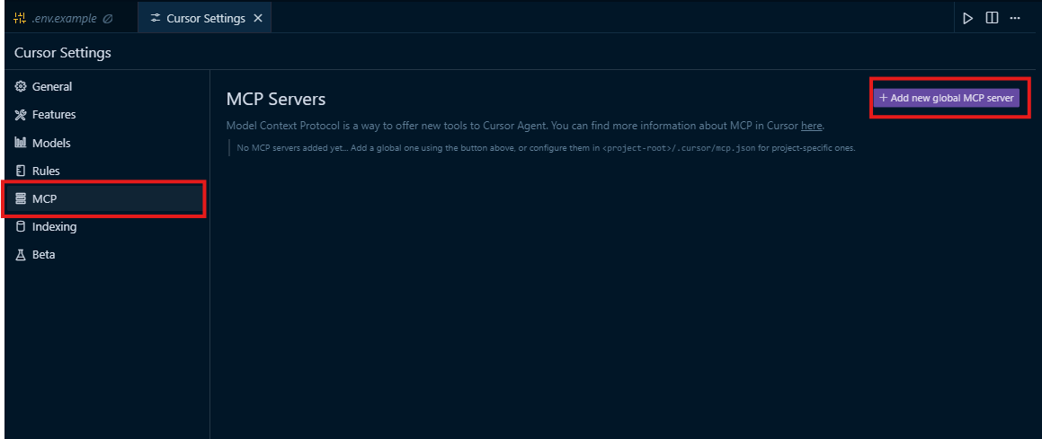Image resolution: width=1042 pixels, height=439 pixels.
Task: Click the Beta flask icon
Action: click(x=20, y=255)
